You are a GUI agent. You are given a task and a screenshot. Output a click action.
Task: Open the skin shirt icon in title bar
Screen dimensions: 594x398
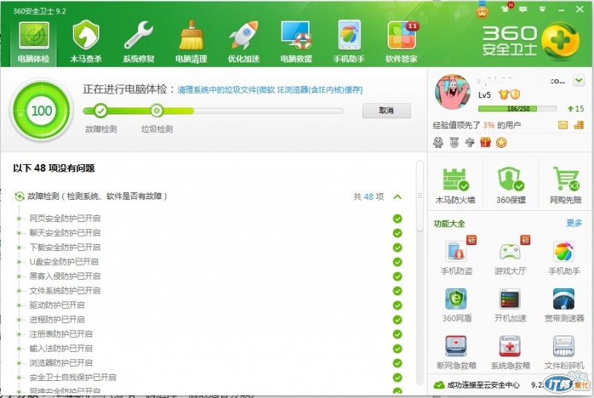505,9
